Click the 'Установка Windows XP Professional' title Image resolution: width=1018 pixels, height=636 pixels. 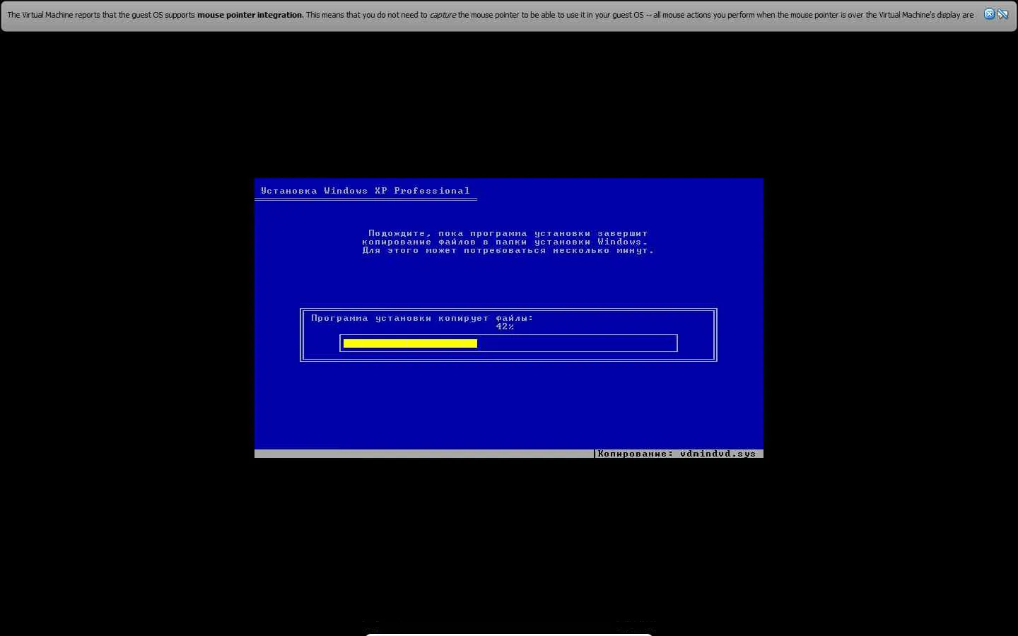365,191
